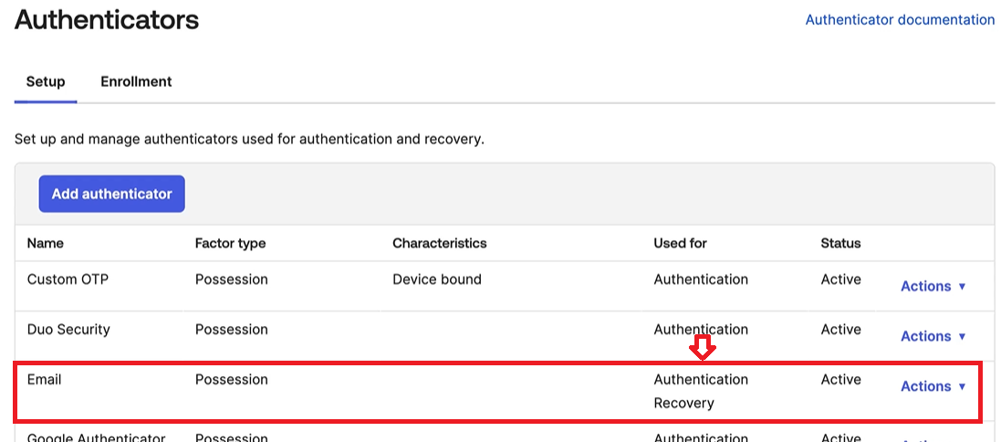The height and width of the screenshot is (442, 1001).
Task: Select the Duo Security authenticator name
Action: 68,330
